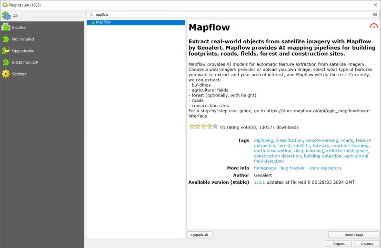Open the deep learning tag link

point(309,151)
